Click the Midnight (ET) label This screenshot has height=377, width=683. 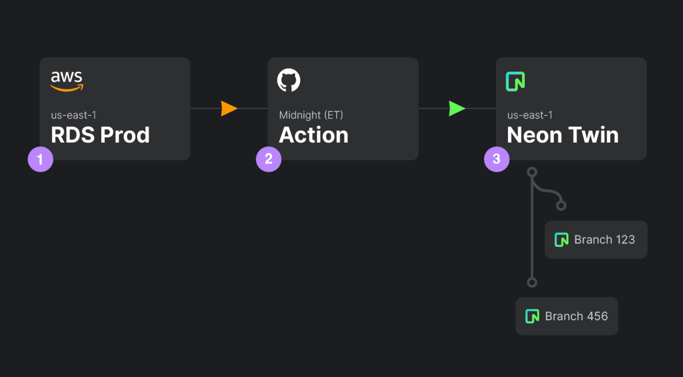[311, 115]
